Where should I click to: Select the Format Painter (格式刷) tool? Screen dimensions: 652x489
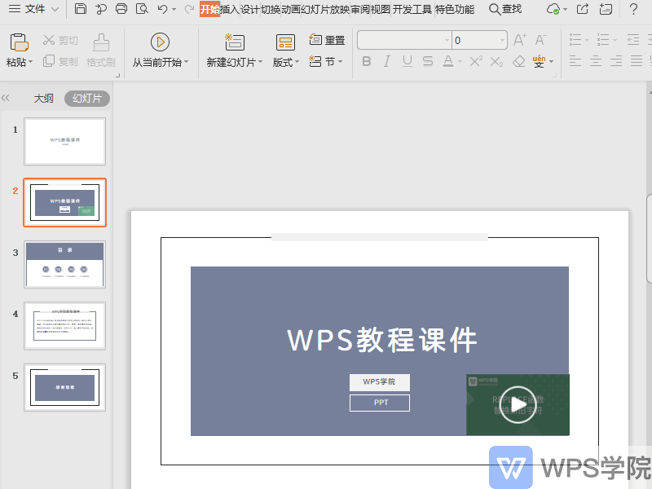tap(100, 51)
